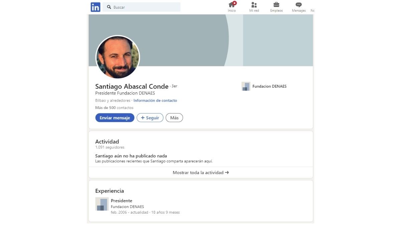Click the Presidente experience entry title
The image size is (401, 225).
tap(122, 200)
